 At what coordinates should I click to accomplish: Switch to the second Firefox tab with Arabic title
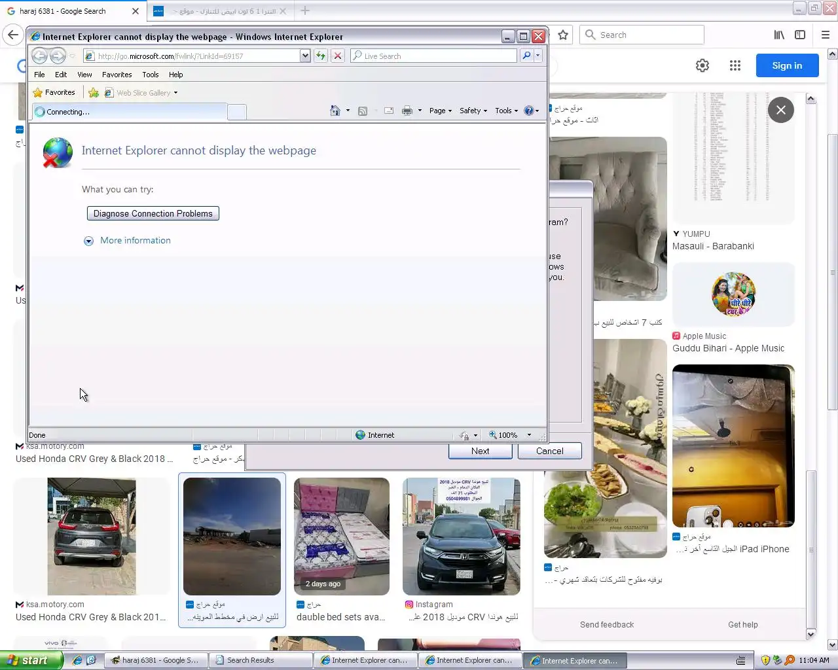[x=219, y=11]
